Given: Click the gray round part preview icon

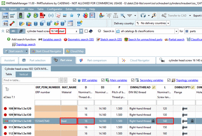Looking at the screenshot, I should tap(143, 16).
